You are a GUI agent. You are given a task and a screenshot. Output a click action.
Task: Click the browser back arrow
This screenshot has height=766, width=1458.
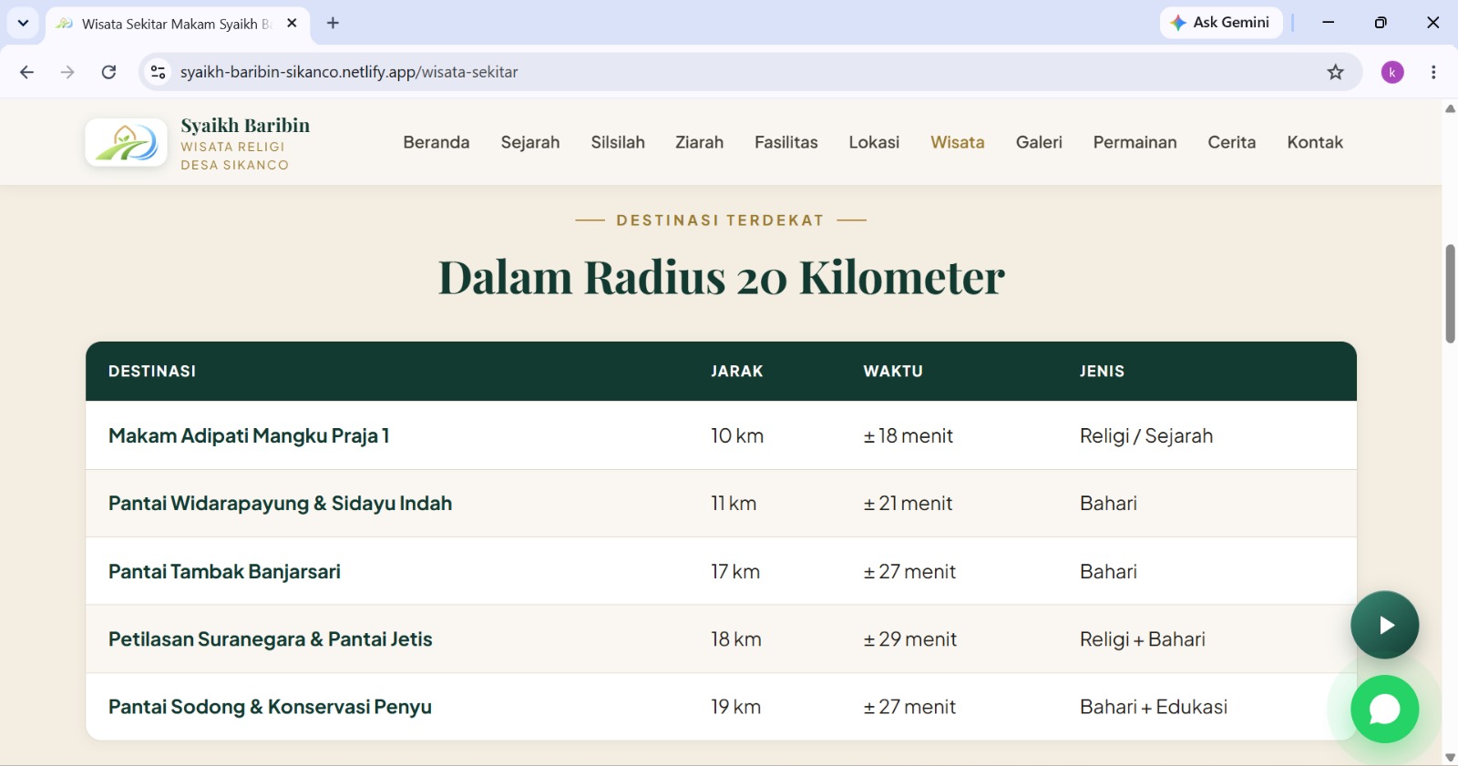point(26,72)
